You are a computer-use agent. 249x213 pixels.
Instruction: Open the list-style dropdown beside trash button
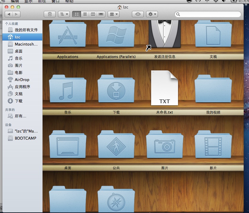(64, 14)
